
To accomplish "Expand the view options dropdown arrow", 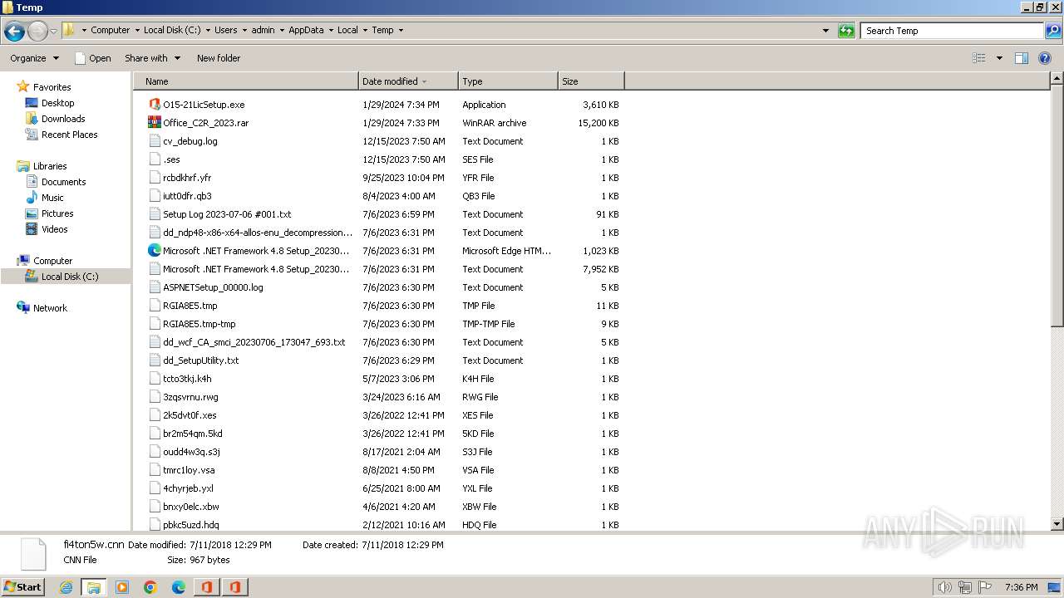I will [999, 58].
